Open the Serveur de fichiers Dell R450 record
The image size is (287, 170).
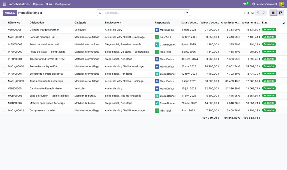(47, 74)
